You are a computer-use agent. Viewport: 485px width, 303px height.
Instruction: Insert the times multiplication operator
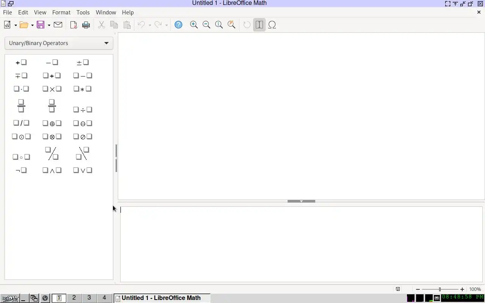pos(52,89)
